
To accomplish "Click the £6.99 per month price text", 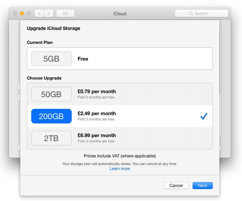I will click(x=97, y=135).
